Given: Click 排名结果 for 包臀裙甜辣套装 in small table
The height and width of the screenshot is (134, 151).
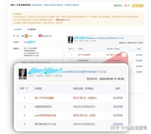Looking at the screenshot, I should click(139, 61).
